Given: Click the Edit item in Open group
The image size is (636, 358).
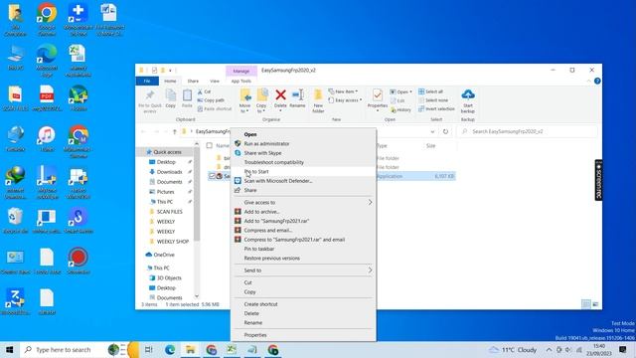Looking at the screenshot, I should 397,100.
